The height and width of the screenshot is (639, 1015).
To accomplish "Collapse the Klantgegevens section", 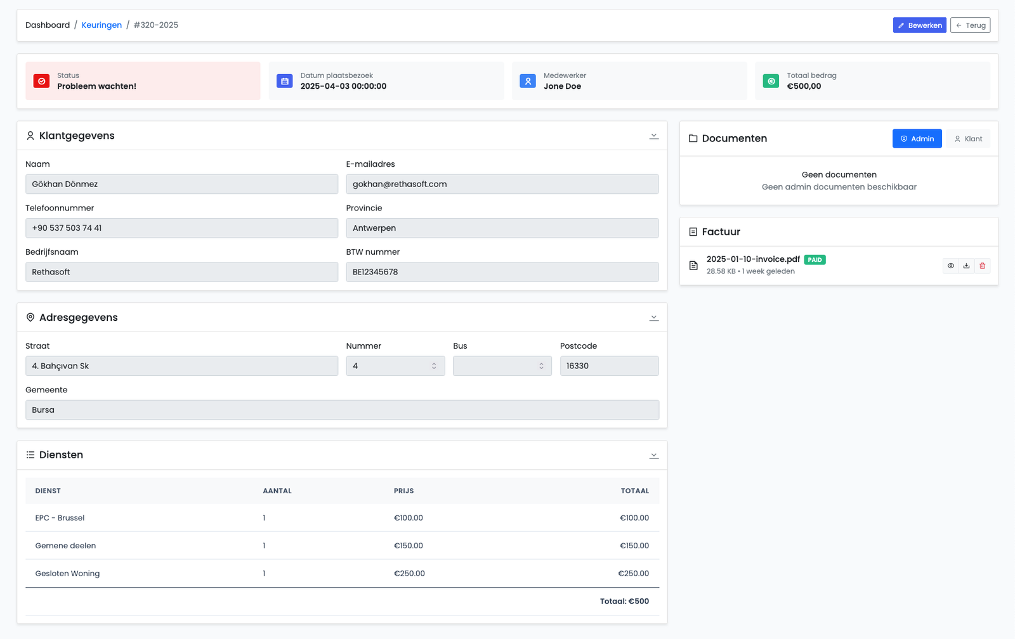I will [654, 136].
